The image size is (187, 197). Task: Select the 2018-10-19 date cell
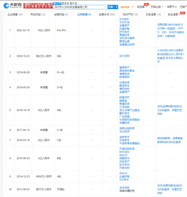(x=23, y=110)
